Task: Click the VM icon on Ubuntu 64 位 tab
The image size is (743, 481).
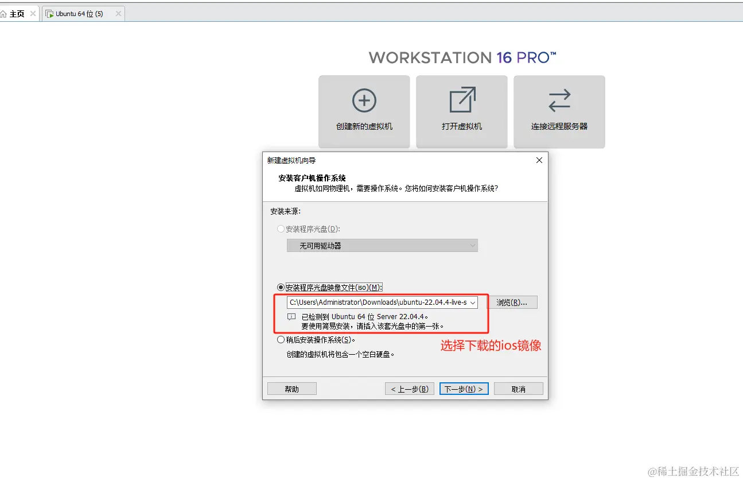Action: point(49,14)
